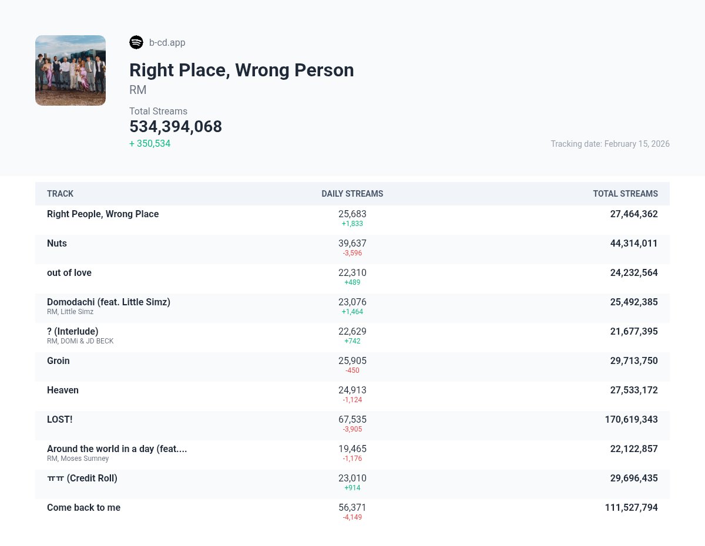Click the album cover thumbnail
The width and height of the screenshot is (705, 546).
coord(70,70)
